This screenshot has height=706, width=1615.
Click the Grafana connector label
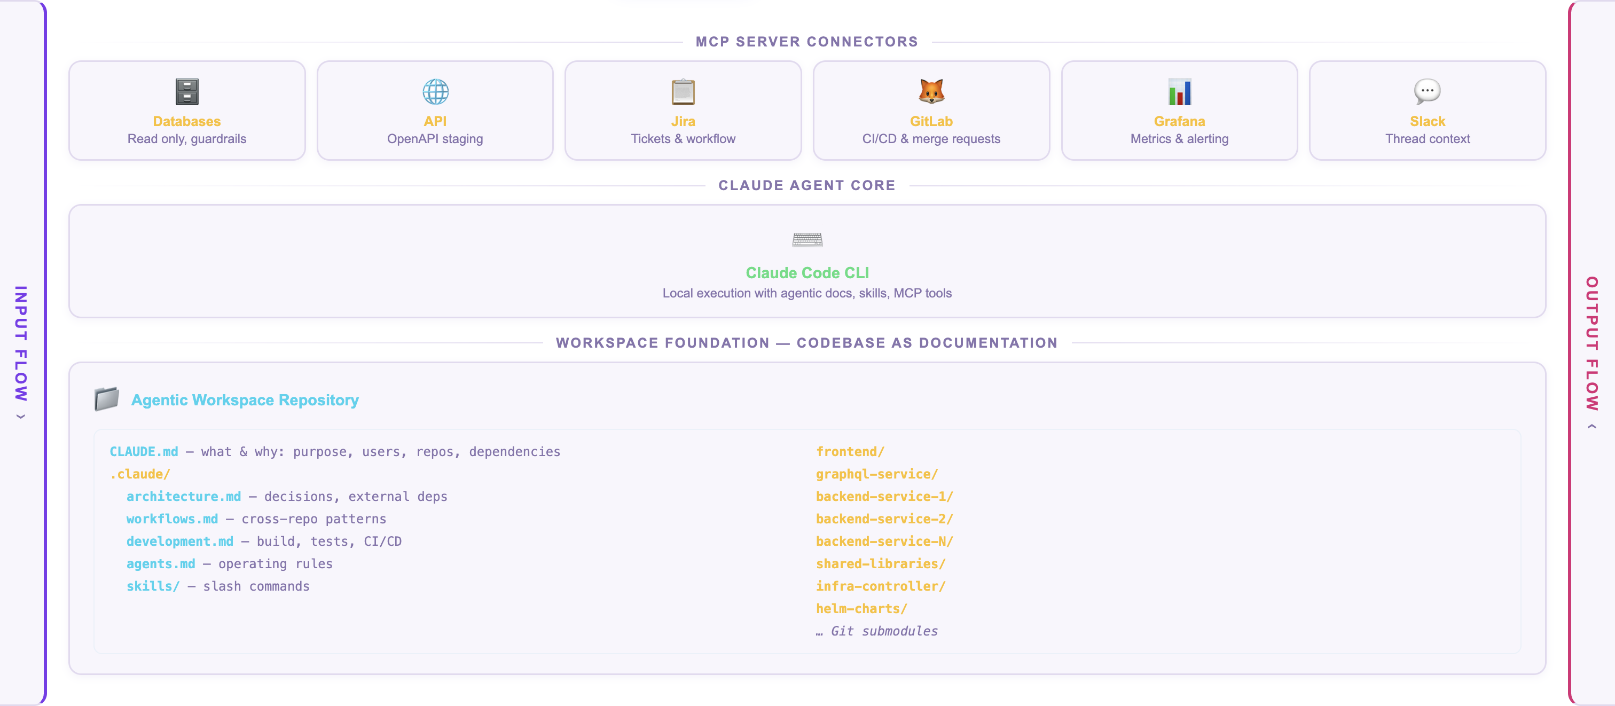click(1179, 121)
